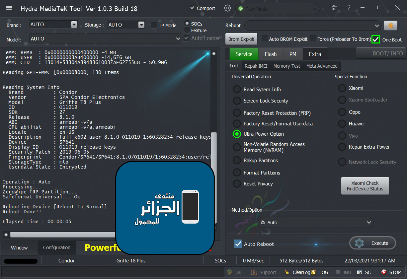Open the Model AUTO dropdown

(178, 39)
